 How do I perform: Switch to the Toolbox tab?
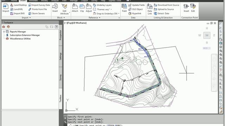click(60, 99)
